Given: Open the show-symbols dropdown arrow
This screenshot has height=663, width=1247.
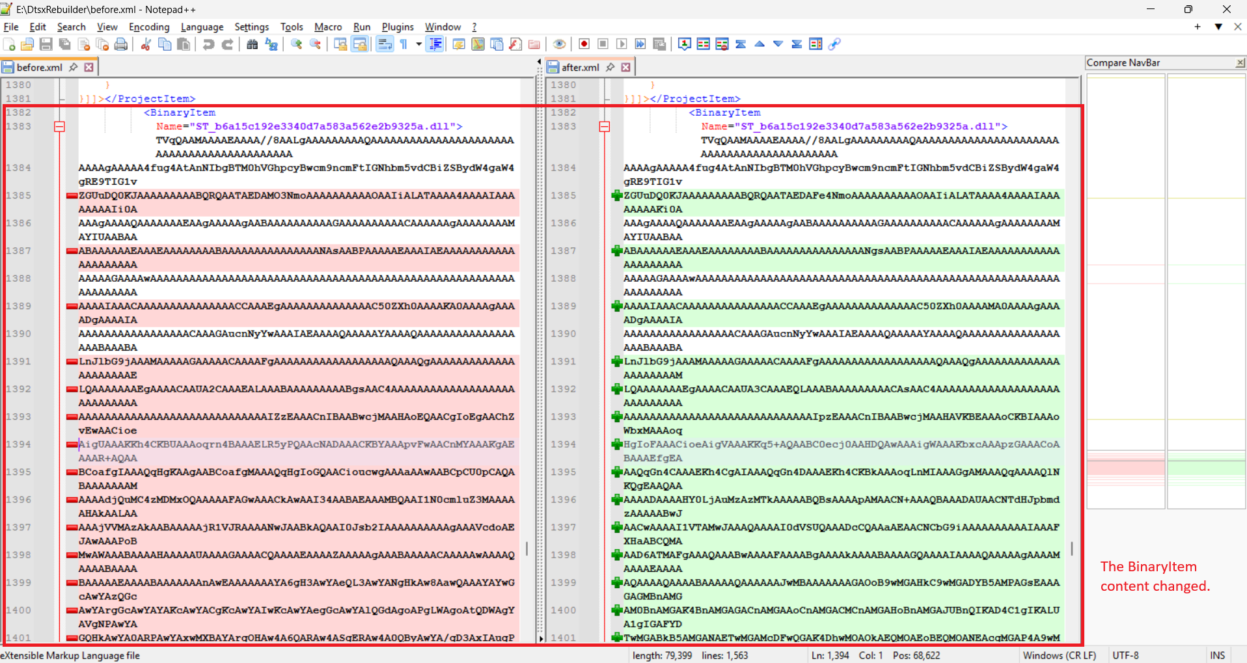Looking at the screenshot, I should pos(418,44).
